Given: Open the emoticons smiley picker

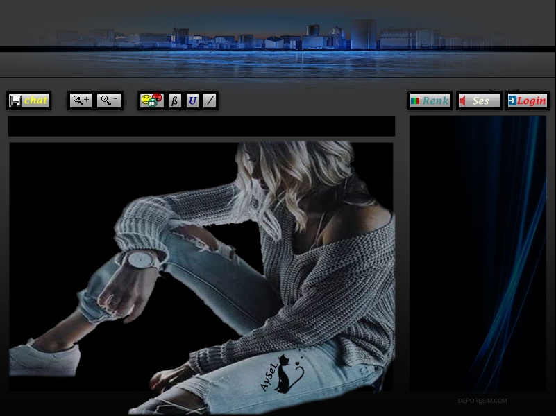Looking at the screenshot, I should (151, 101).
